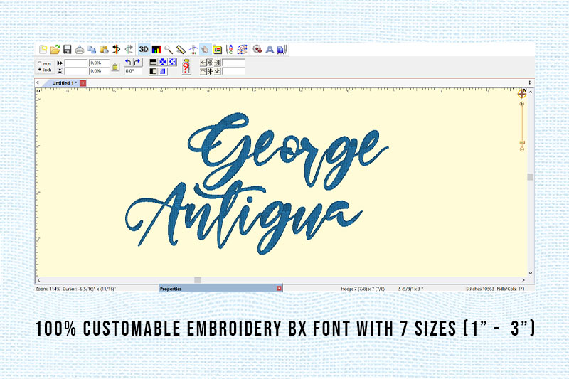Select the ruler measure tool
The width and height of the screenshot is (569, 379).
tap(181, 49)
